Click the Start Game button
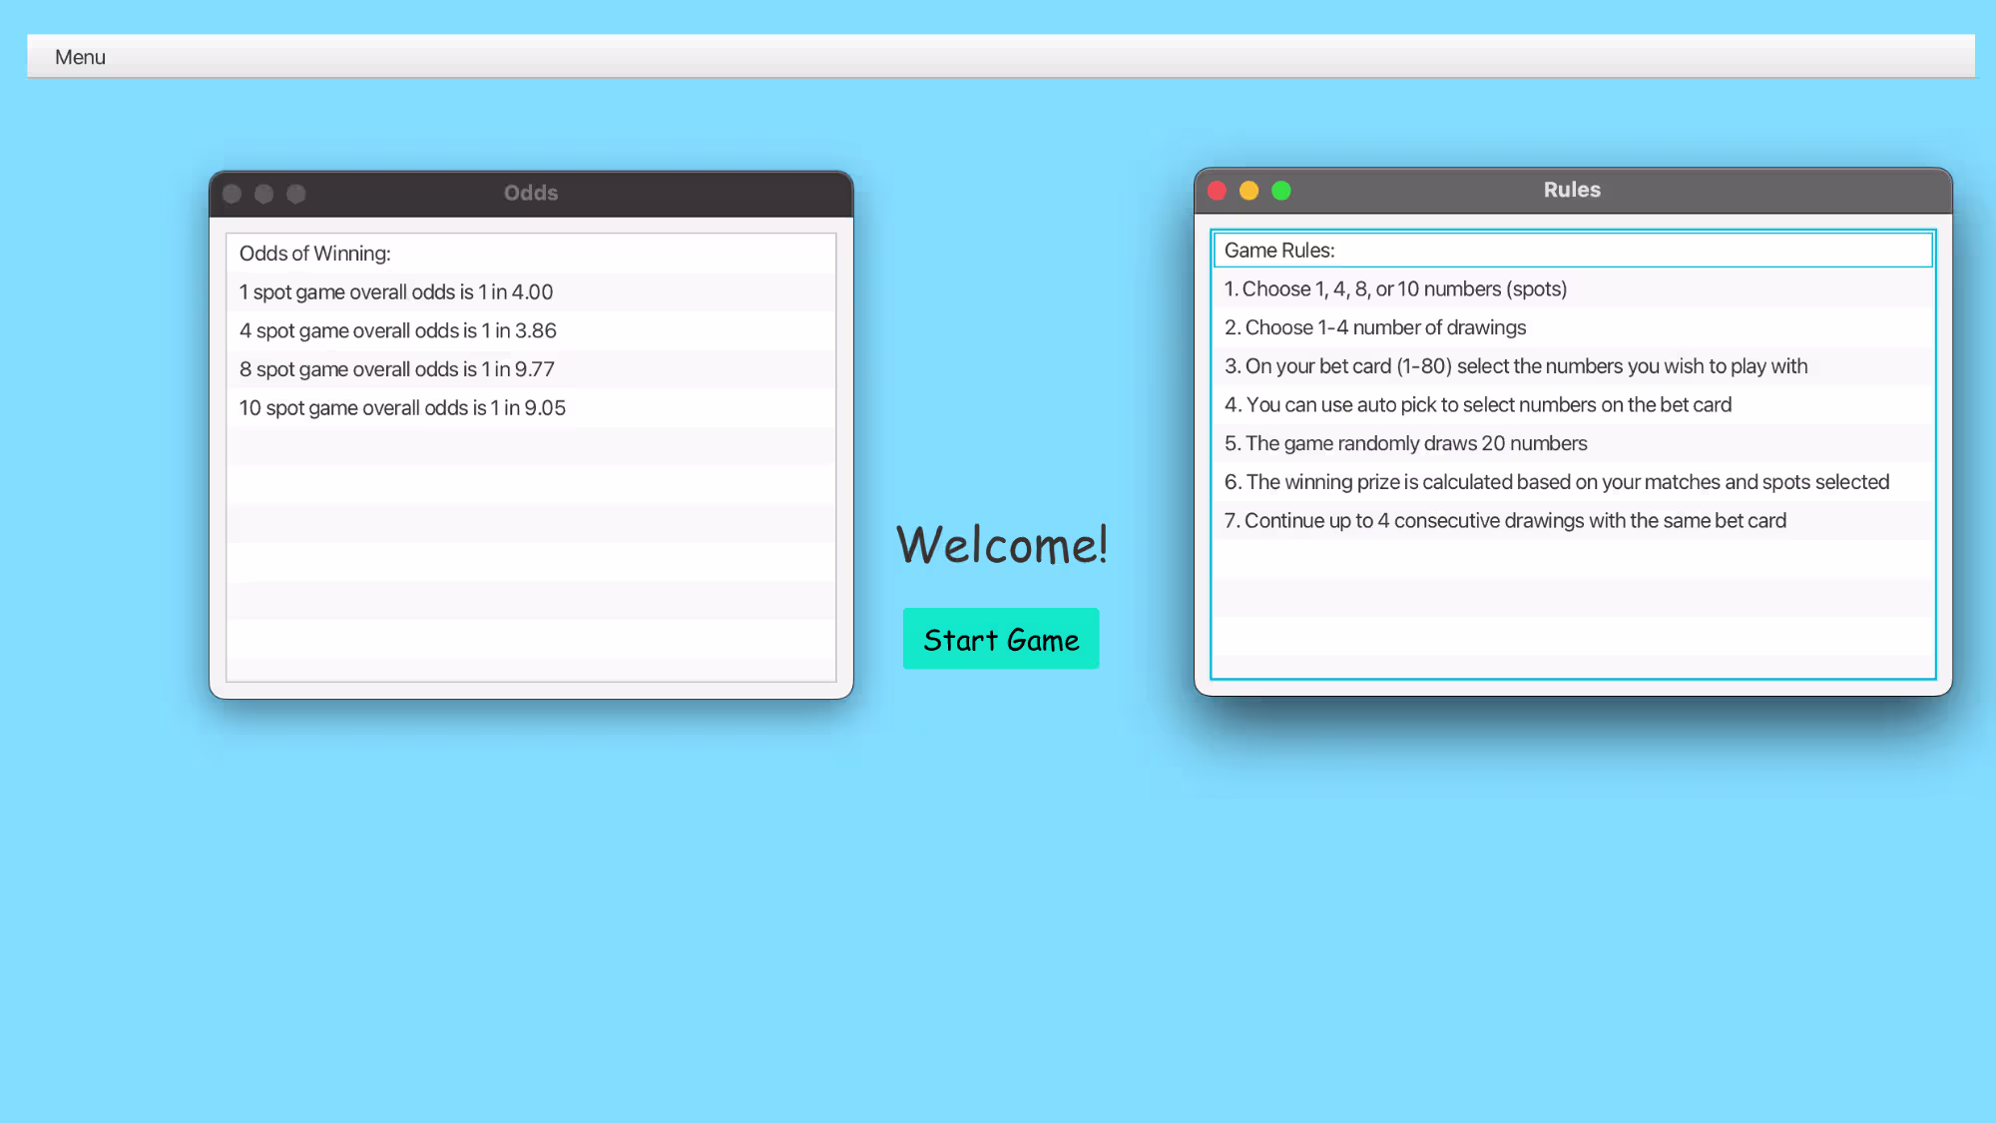The image size is (1996, 1123). click(x=1001, y=639)
